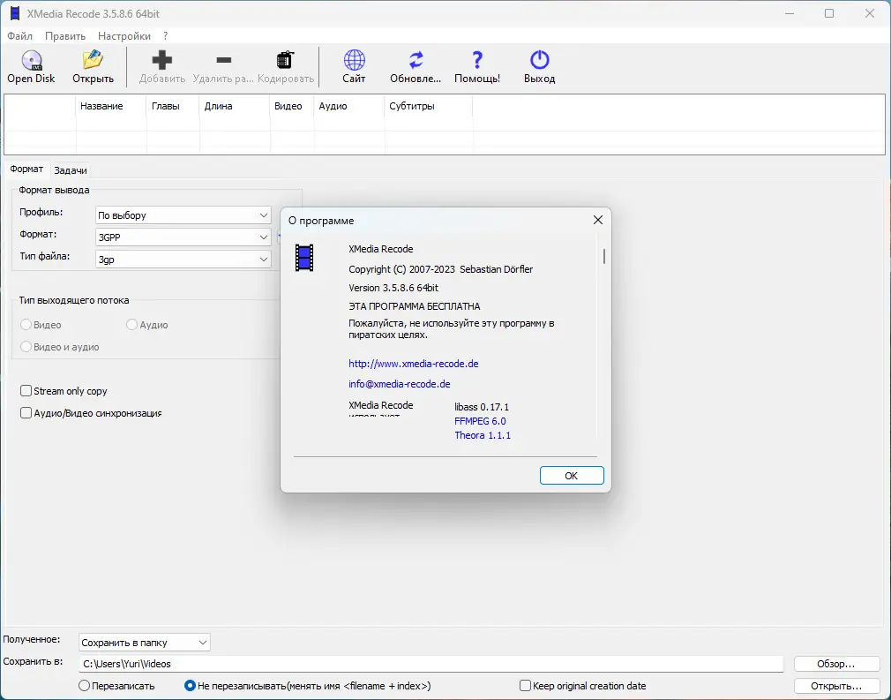
Task: Click the Обновление refresh arrows icon
Action: point(416,60)
